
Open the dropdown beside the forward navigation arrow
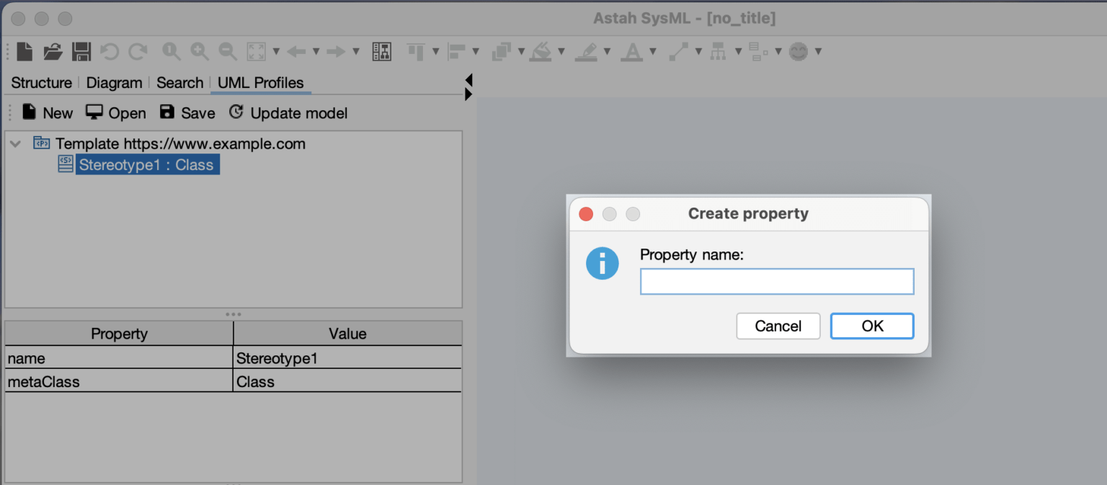pos(356,50)
